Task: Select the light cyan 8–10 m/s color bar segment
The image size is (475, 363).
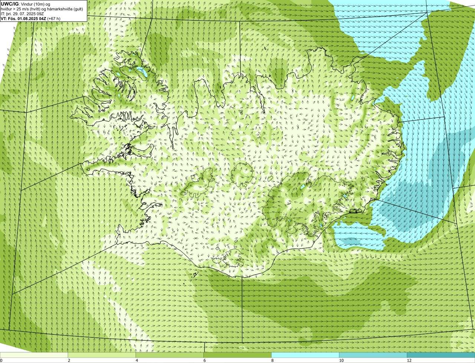Action: pyautogui.click(x=305, y=355)
